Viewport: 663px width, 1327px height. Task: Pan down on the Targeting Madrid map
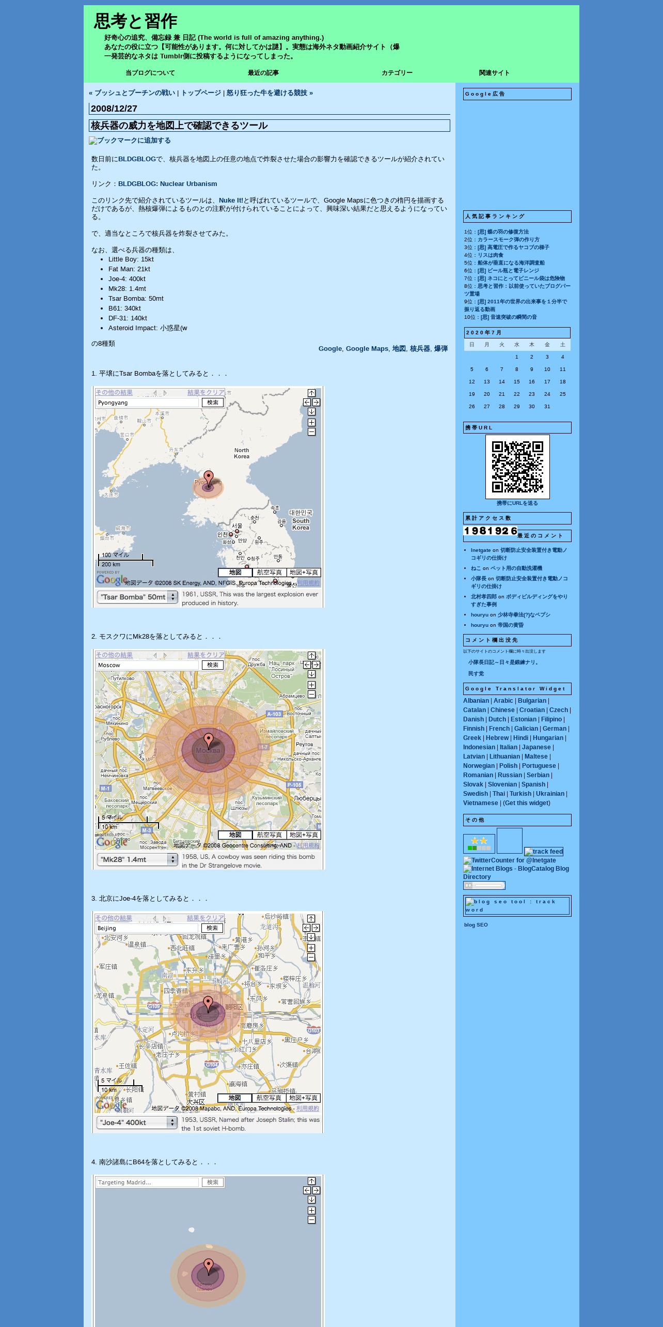[311, 1200]
